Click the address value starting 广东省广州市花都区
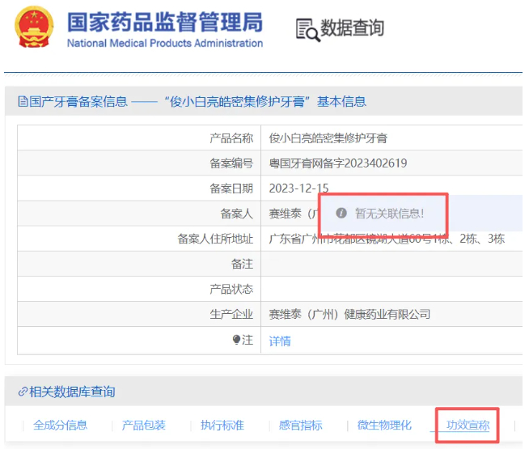 pyautogui.click(x=387, y=239)
